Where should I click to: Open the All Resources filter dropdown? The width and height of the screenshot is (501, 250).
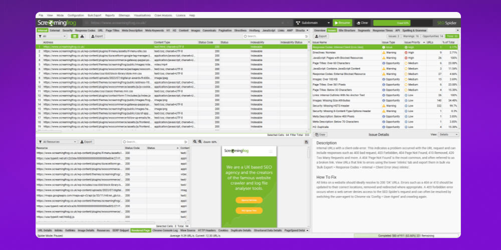point(57,141)
